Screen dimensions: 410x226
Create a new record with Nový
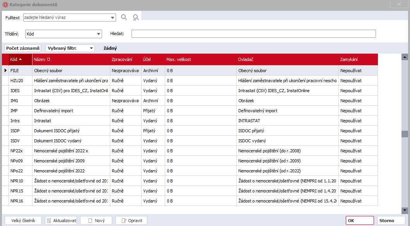click(96, 221)
